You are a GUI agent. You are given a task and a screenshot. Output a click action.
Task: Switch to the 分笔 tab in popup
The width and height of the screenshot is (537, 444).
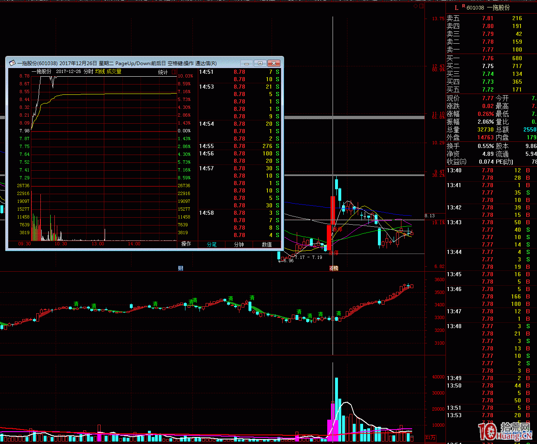[x=212, y=244]
